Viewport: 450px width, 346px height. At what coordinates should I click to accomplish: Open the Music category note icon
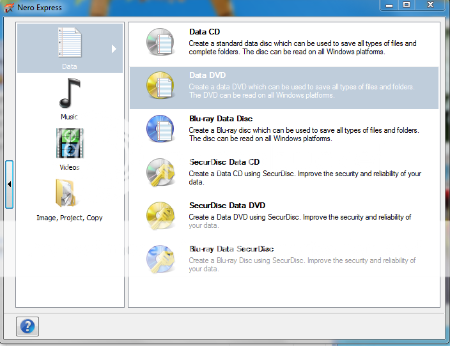click(x=70, y=93)
